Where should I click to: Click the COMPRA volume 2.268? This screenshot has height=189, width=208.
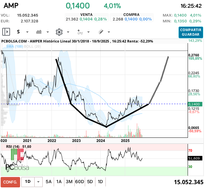click(118, 19)
